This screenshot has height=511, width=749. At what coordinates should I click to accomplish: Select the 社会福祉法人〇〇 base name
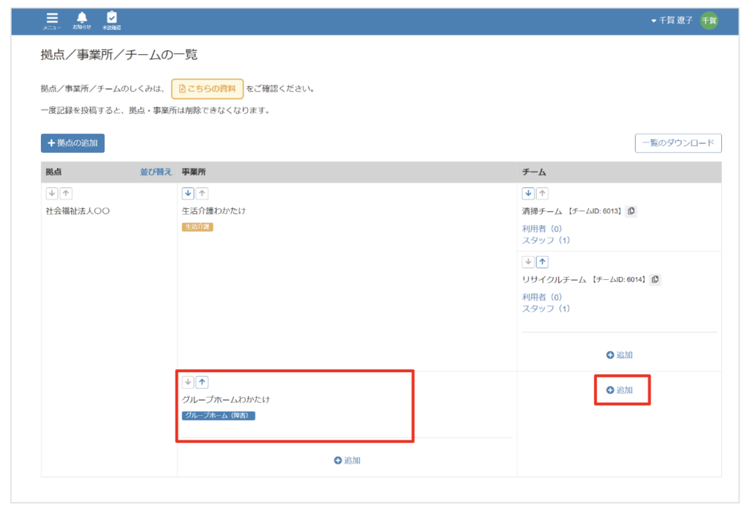78,211
